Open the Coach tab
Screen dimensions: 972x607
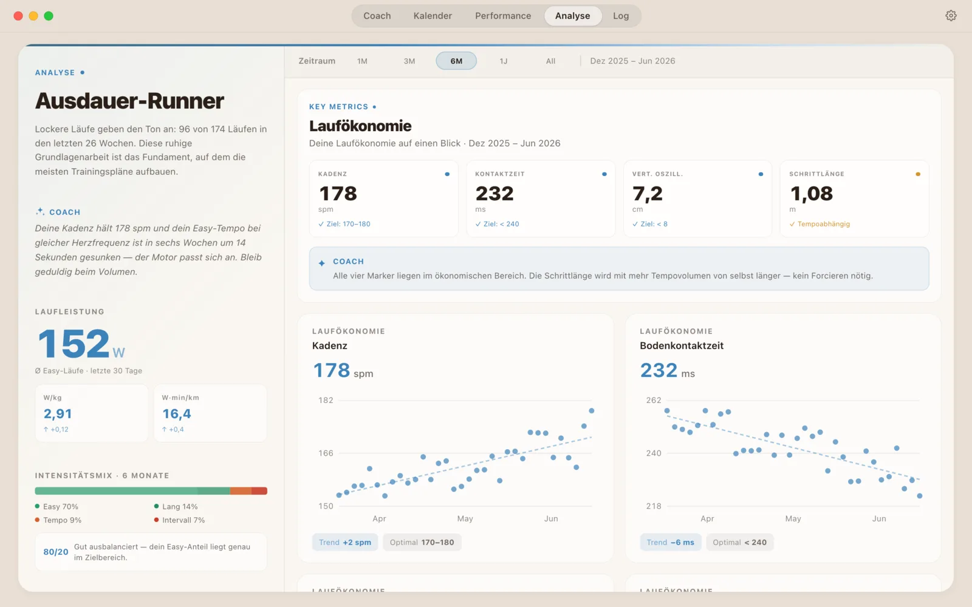pos(377,16)
